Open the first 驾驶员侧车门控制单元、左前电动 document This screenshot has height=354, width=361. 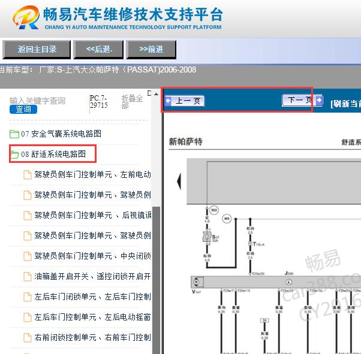pyautogui.click(x=92, y=175)
